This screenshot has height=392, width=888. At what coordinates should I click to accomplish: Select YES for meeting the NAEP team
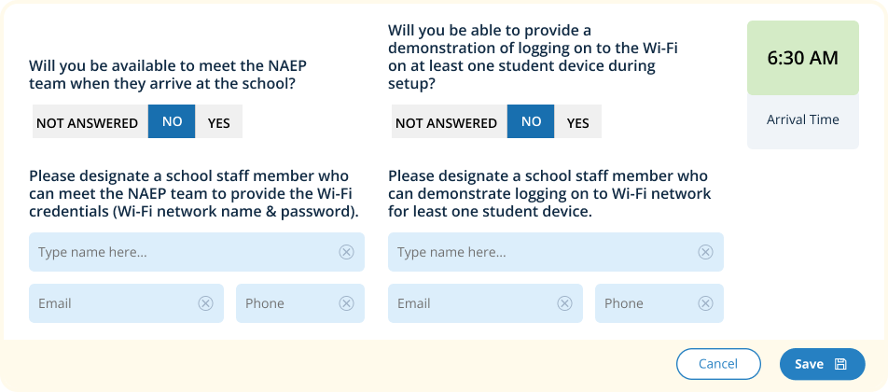[218, 122]
